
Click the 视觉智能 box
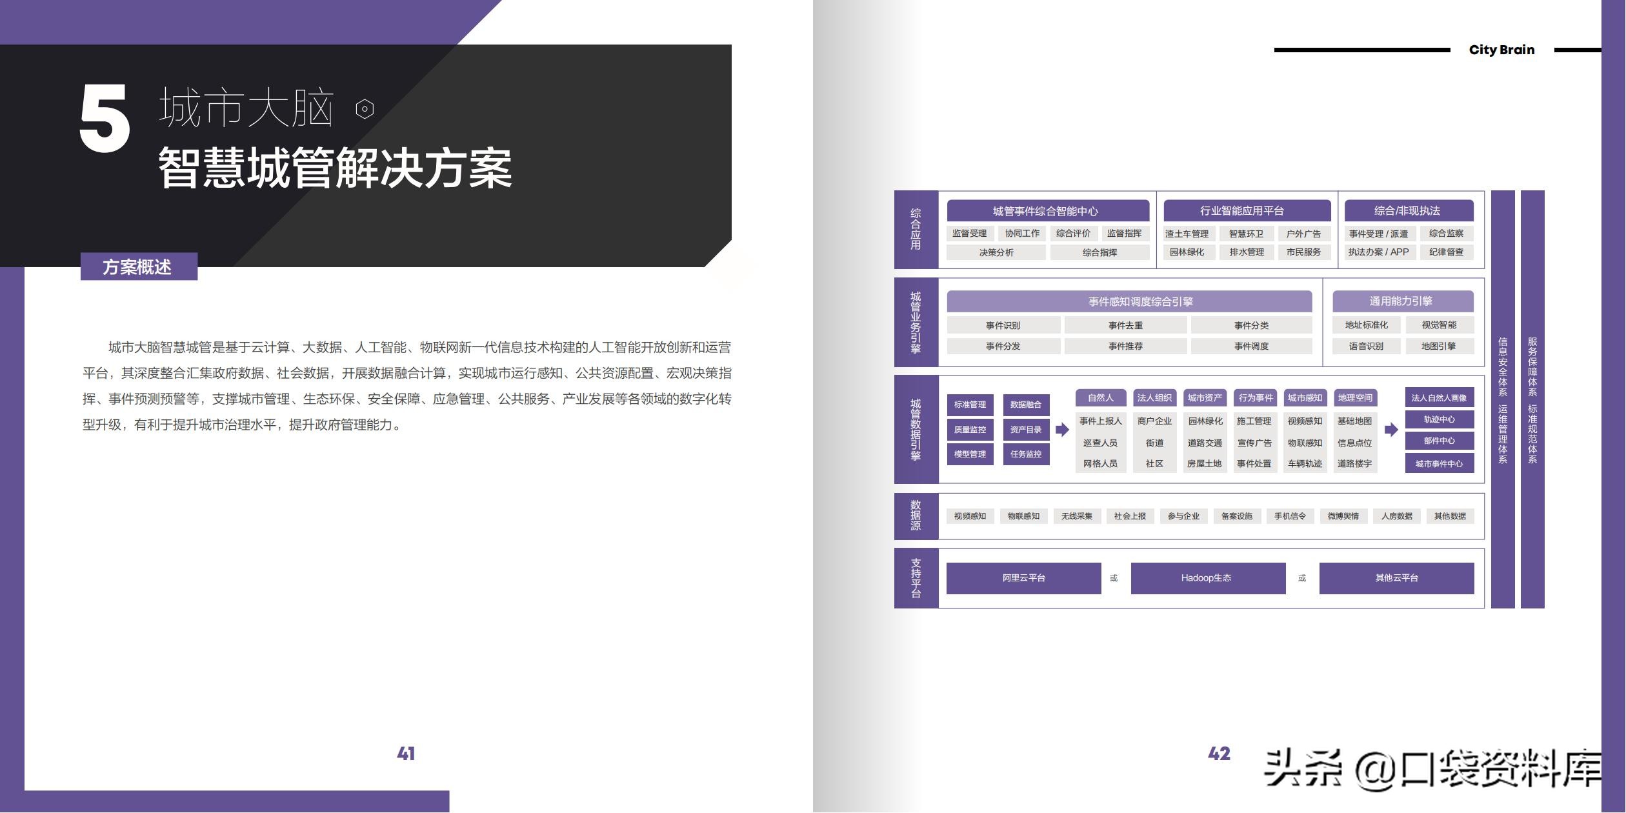pyautogui.click(x=1440, y=325)
